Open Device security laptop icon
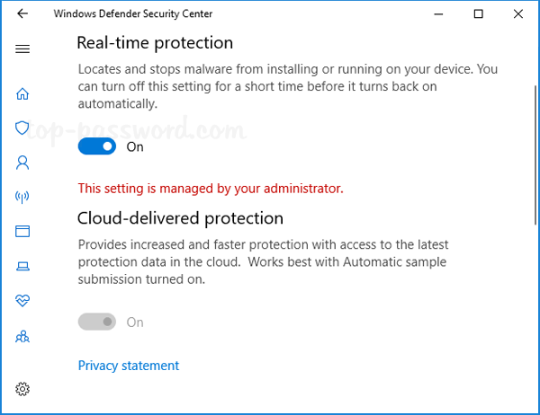The height and width of the screenshot is (415, 540). 22,266
